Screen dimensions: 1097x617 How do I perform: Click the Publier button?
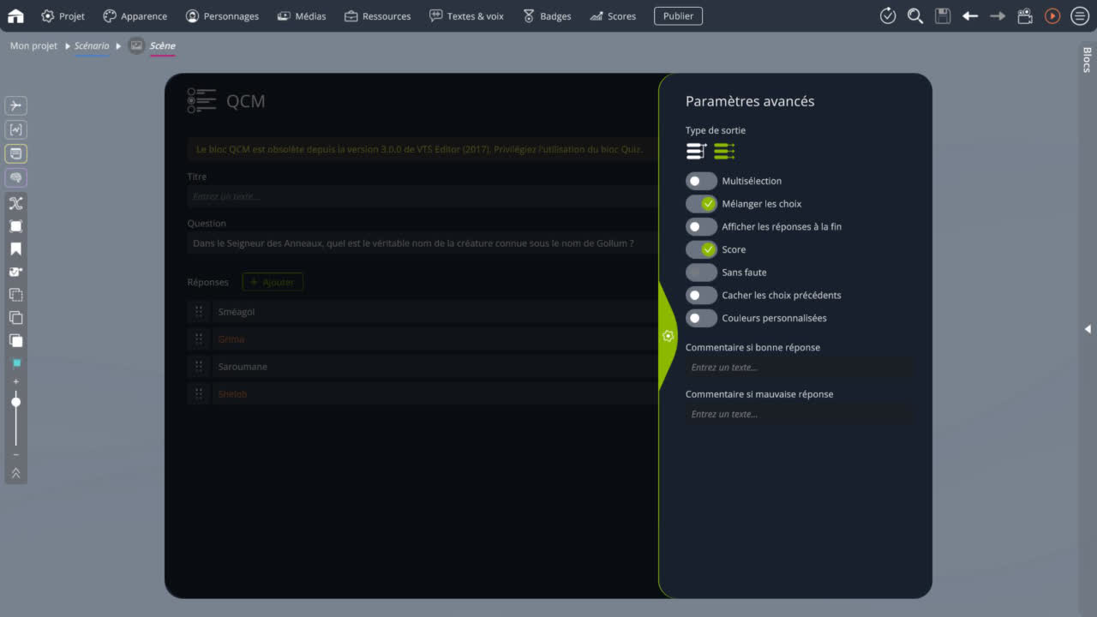pyautogui.click(x=678, y=15)
